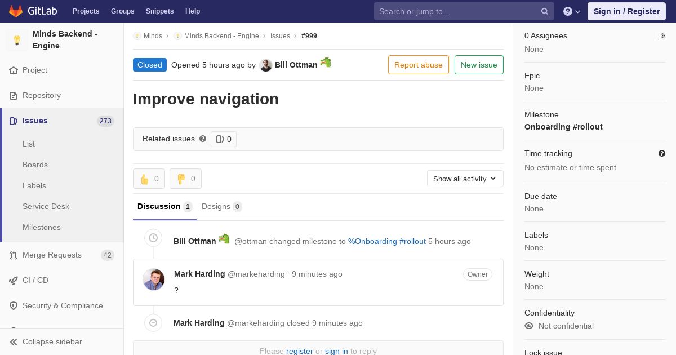Collapse the right sidebar with double arrow
Viewport: 676px width, 355px height.
pos(663,35)
